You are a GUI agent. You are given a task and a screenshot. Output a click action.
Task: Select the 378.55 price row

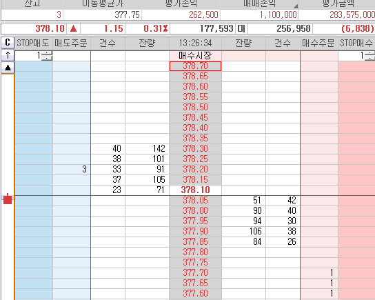195,97
